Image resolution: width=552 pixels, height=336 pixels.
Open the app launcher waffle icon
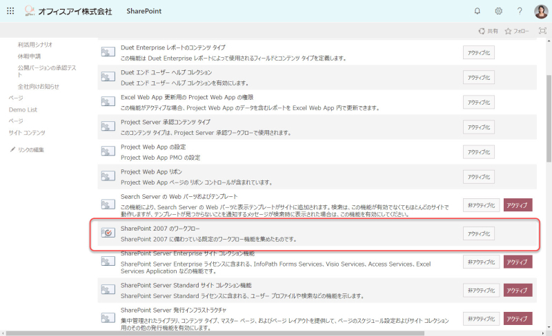(x=10, y=11)
